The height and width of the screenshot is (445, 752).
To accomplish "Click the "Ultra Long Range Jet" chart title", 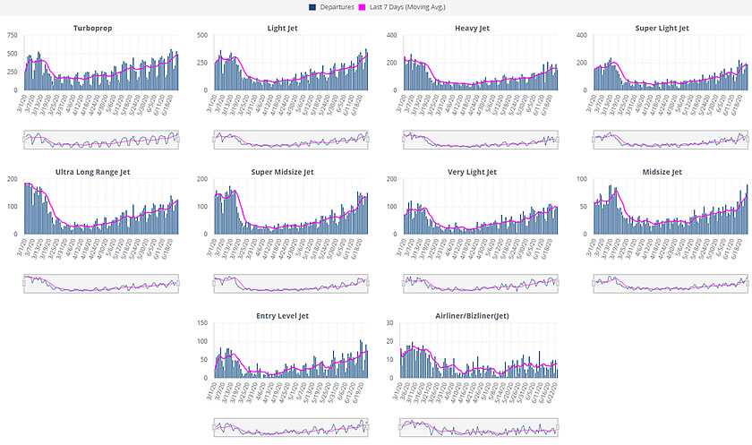I will pos(92,172).
